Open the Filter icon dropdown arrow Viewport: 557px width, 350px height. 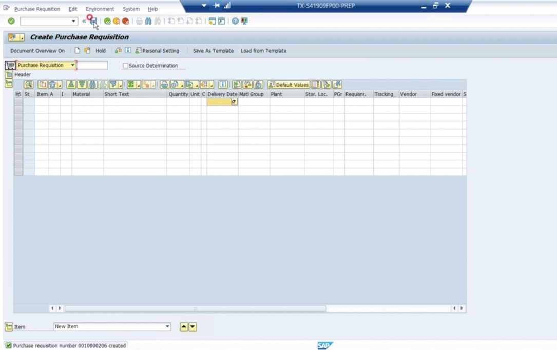[120, 85]
